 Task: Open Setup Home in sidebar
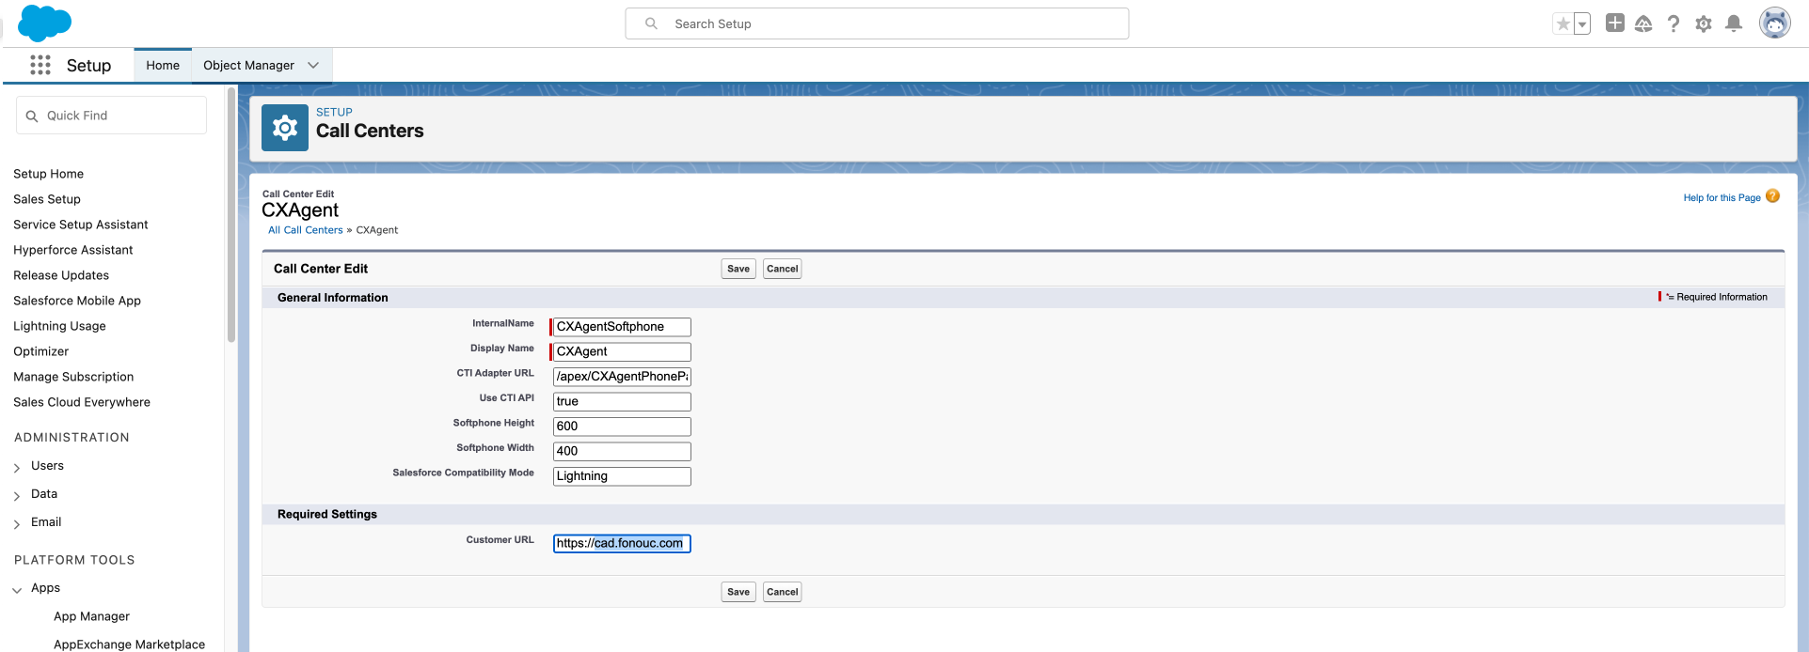coord(48,174)
